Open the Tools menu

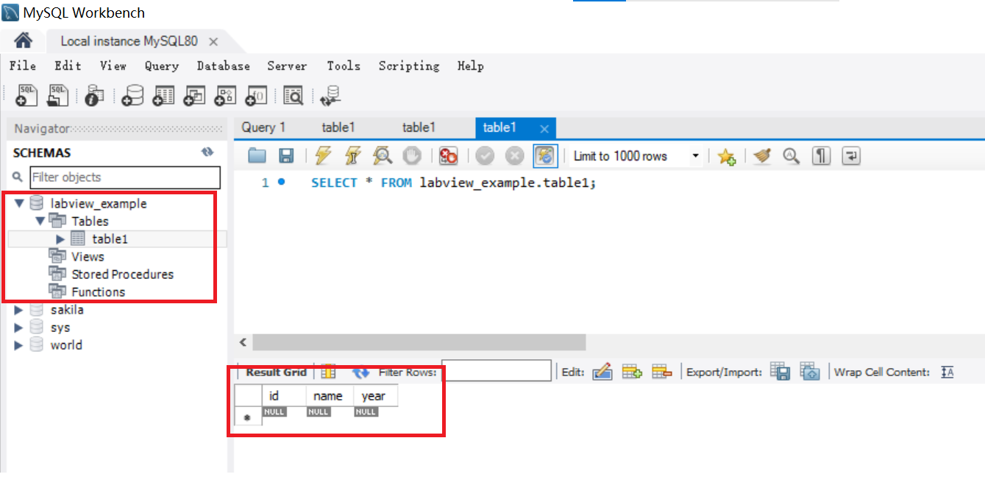pos(344,66)
